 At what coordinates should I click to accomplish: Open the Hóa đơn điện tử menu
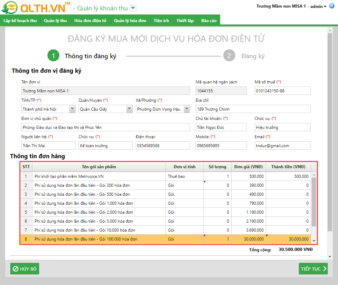coord(90,21)
